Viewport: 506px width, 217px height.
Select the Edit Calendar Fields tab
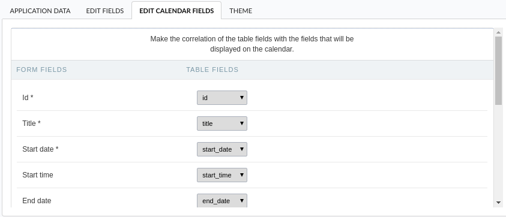[176, 11]
